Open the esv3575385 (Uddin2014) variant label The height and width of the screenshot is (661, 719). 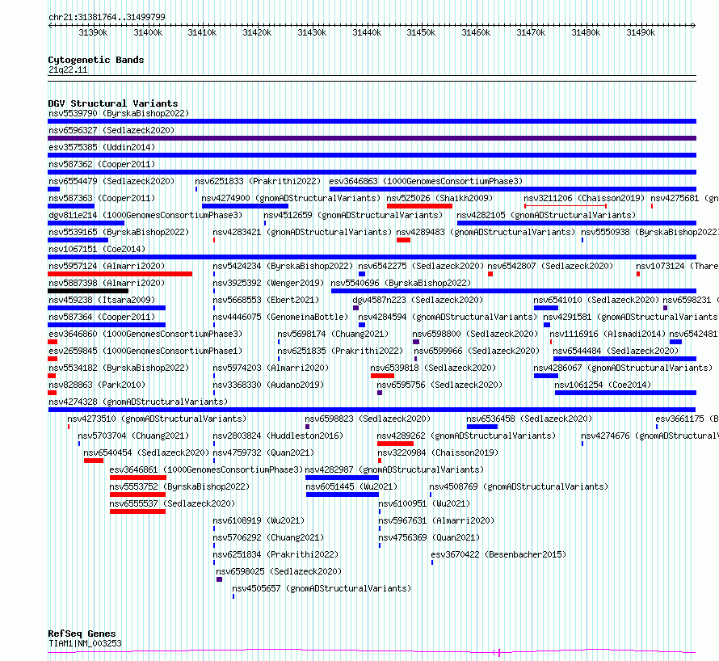pos(102,147)
